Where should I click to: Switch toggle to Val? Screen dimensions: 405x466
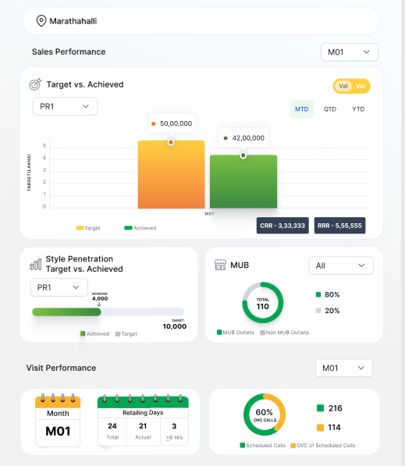(343, 86)
